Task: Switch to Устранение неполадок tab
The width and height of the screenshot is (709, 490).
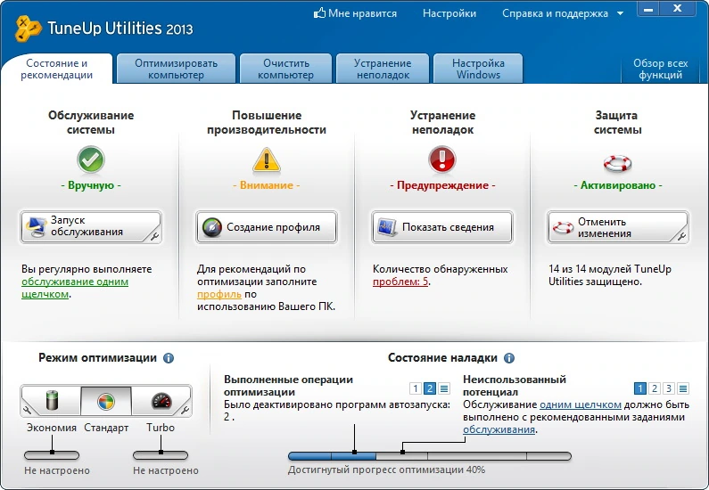Action: (x=383, y=69)
